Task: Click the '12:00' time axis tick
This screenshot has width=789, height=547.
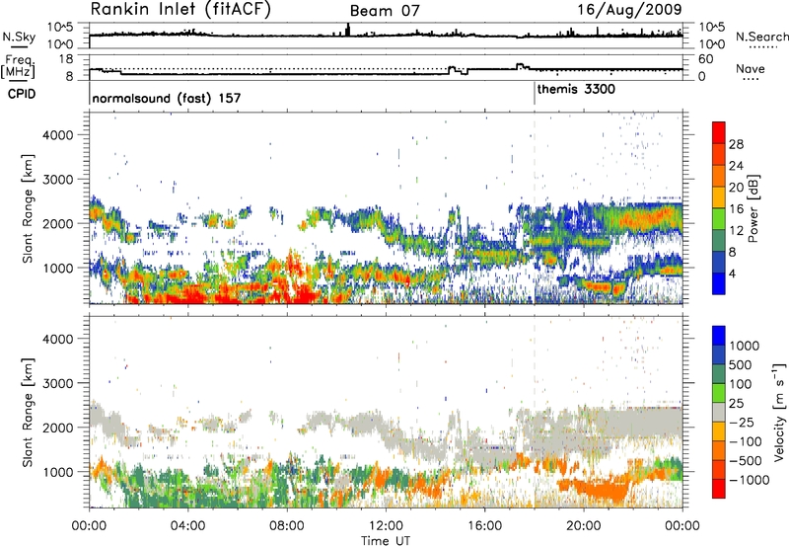Action: [x=386, y=526]
